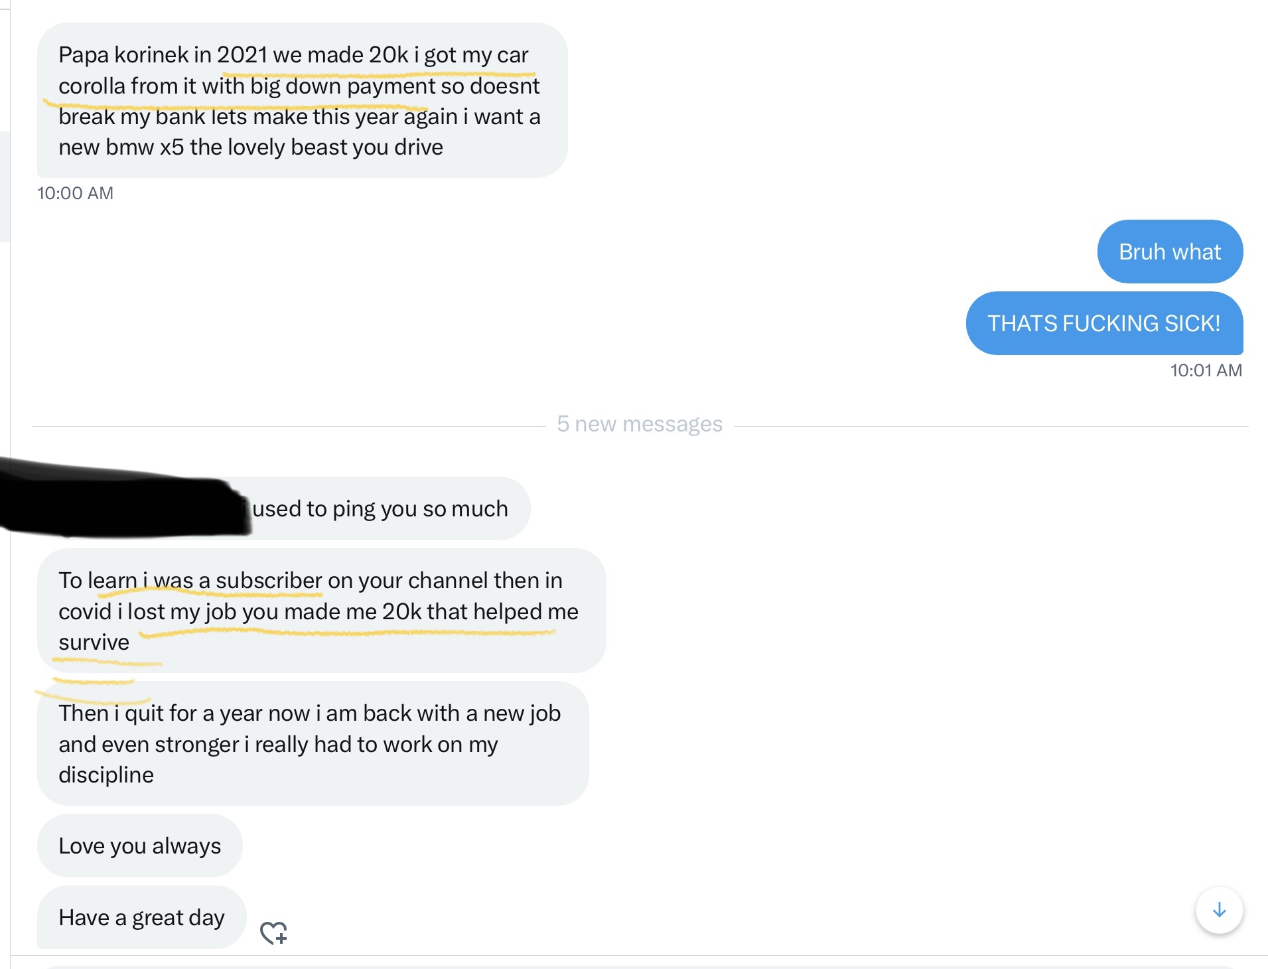Click the "THATS FUCKING SICK!" blue bubble
Viewport: 1268px width, 969px height.
coord(1103,323)
